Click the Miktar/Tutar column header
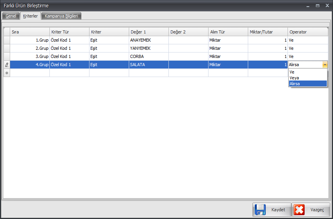Screen dimensions: 333x219 [268, 32]
